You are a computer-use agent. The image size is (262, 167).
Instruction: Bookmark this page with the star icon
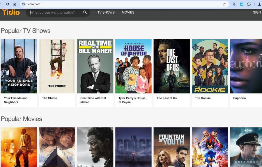pos(224,4)
